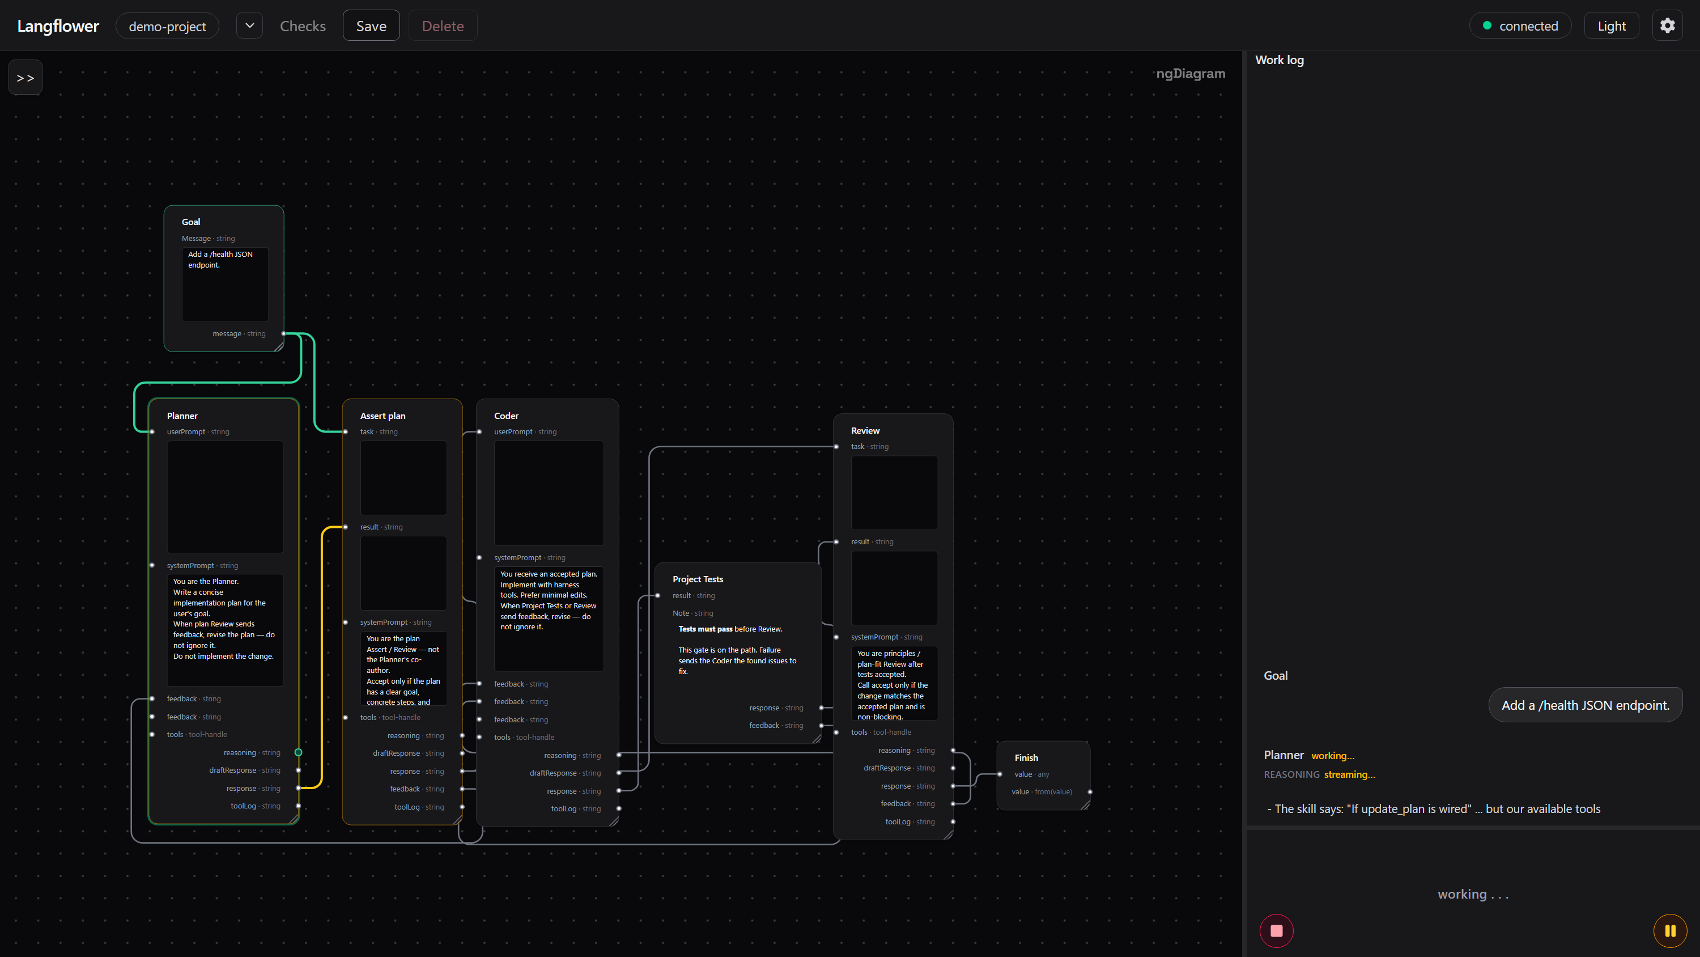Click the Planner working entry in Work log

pos(1308,755)
